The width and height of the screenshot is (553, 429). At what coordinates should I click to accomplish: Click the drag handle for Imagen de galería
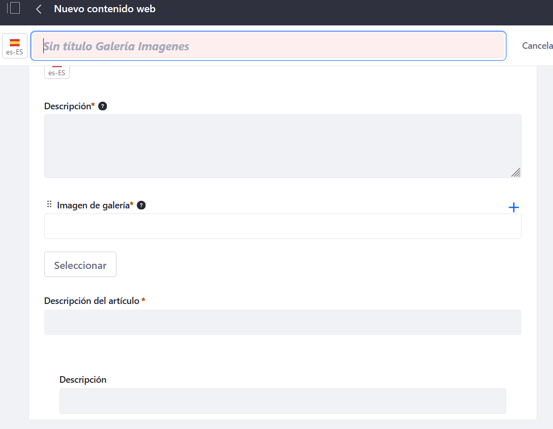pyautogui.click(x=49, y=204)
